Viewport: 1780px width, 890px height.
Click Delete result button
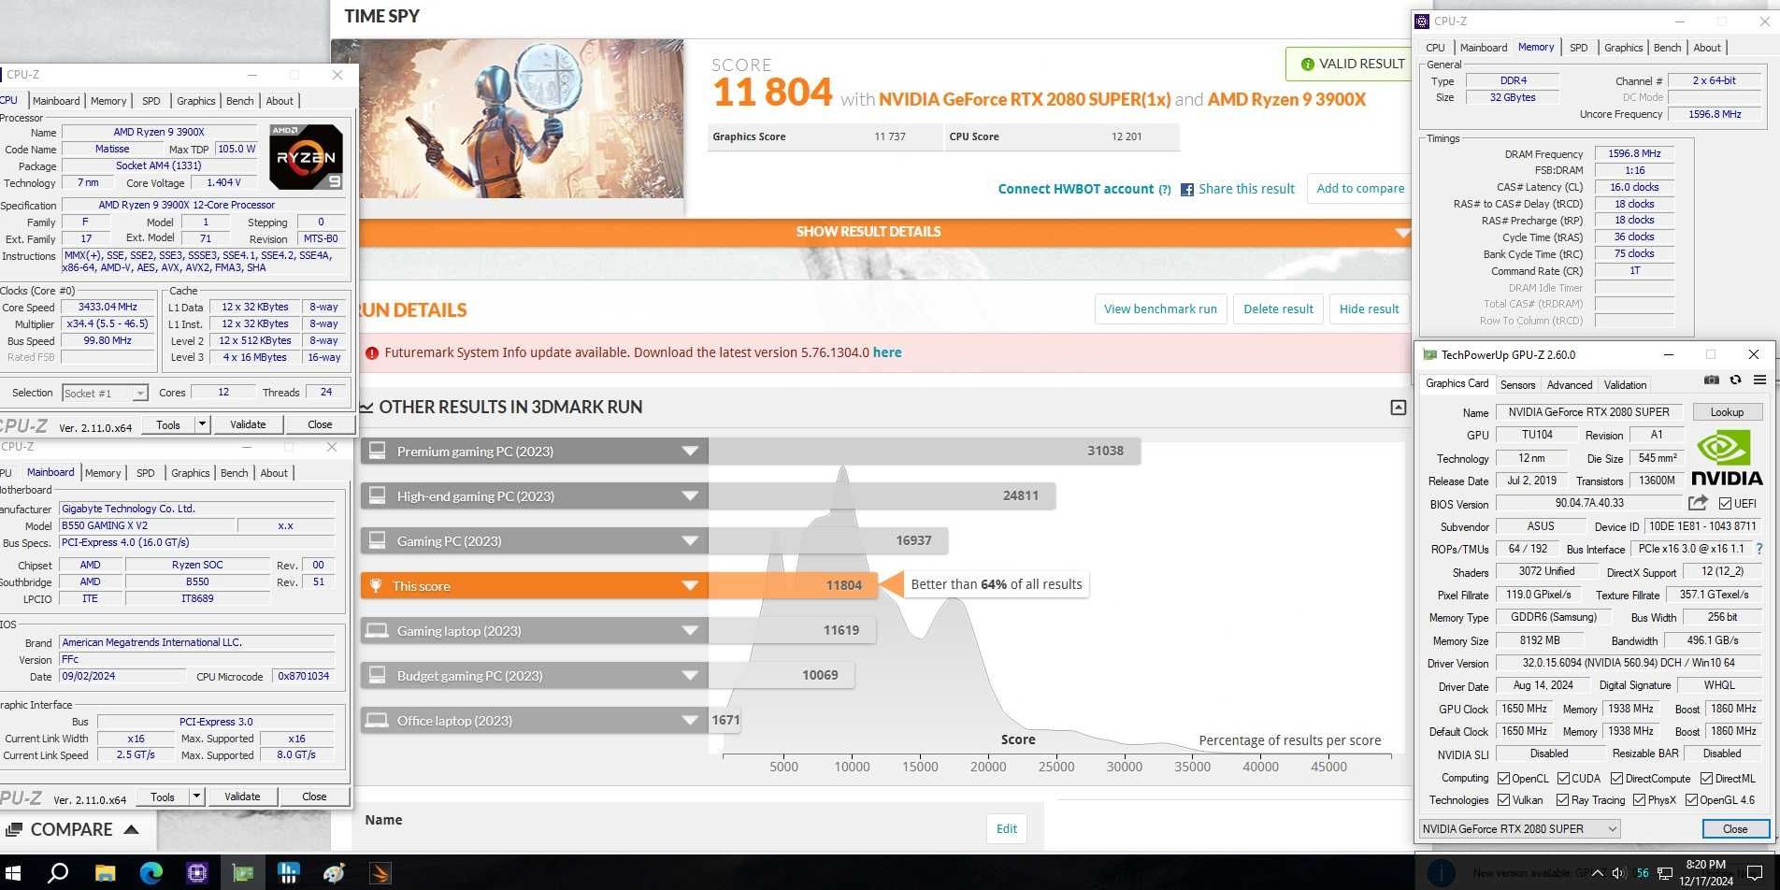point(1278,309)
